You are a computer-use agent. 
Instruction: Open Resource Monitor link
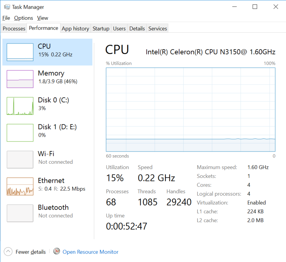click(90, 252)
